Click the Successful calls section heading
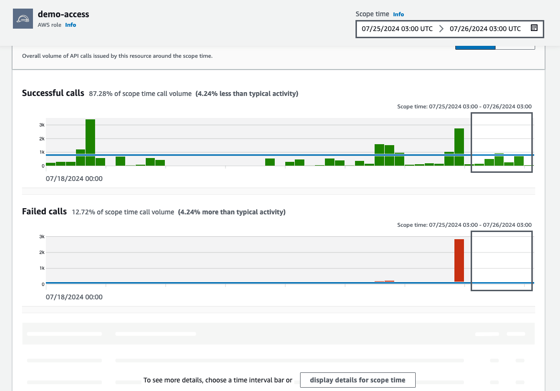560x391 pixels. pos(53,93)
